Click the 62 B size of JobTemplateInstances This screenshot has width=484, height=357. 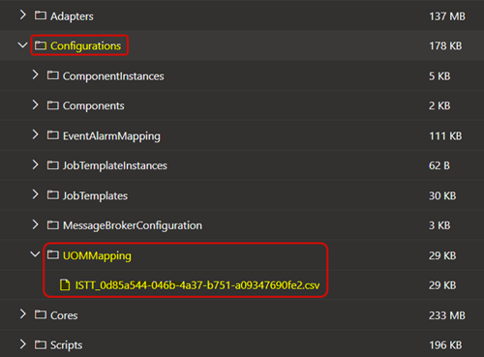coord(439,165)
